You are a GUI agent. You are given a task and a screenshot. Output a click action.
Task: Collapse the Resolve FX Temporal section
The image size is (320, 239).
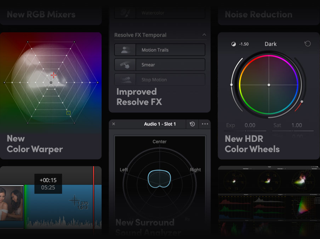point(204,35)
